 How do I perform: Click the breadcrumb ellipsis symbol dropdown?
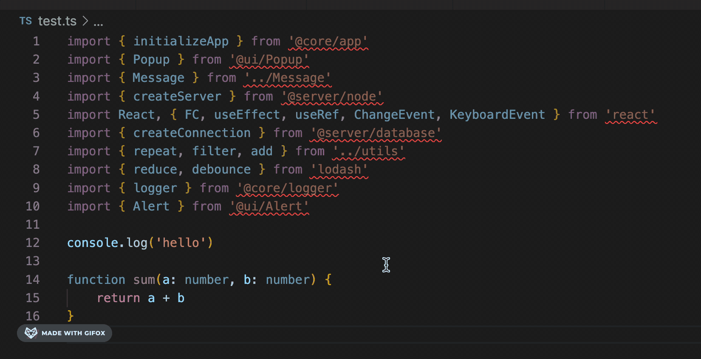point(98,22)
